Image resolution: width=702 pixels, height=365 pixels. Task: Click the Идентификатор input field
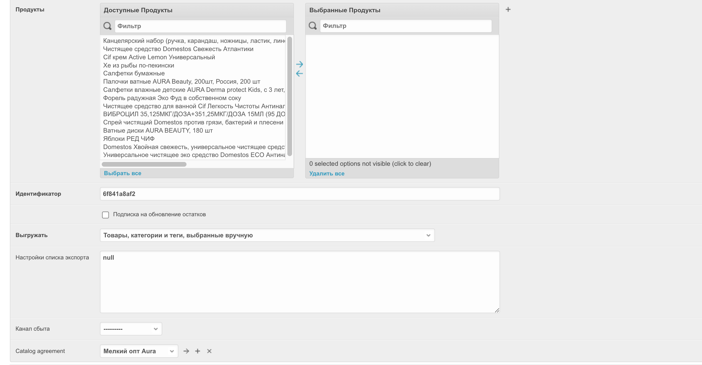point(299,194)
